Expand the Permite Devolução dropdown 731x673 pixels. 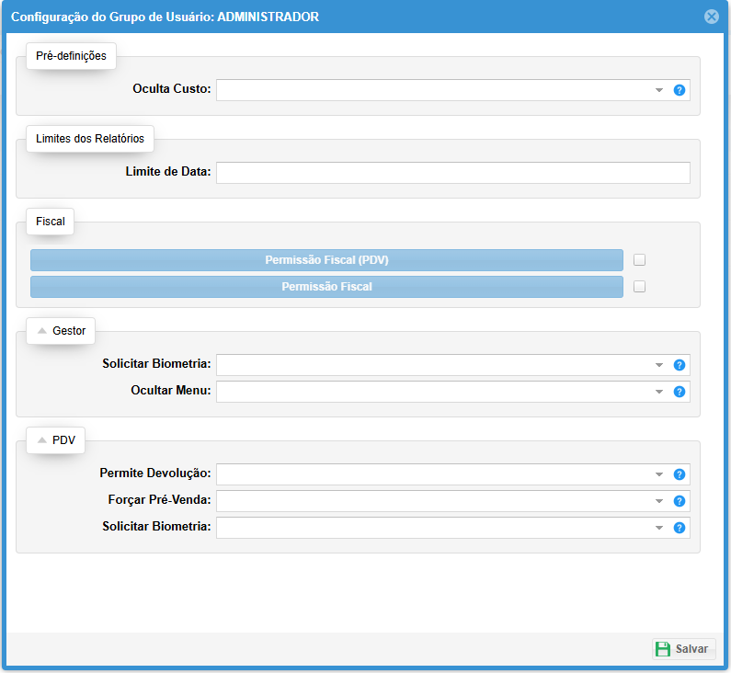tap(658, 474)
